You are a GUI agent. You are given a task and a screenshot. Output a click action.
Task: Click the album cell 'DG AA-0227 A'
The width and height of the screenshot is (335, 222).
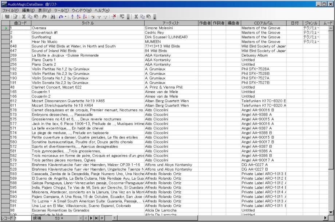click(x=263, y=165)
